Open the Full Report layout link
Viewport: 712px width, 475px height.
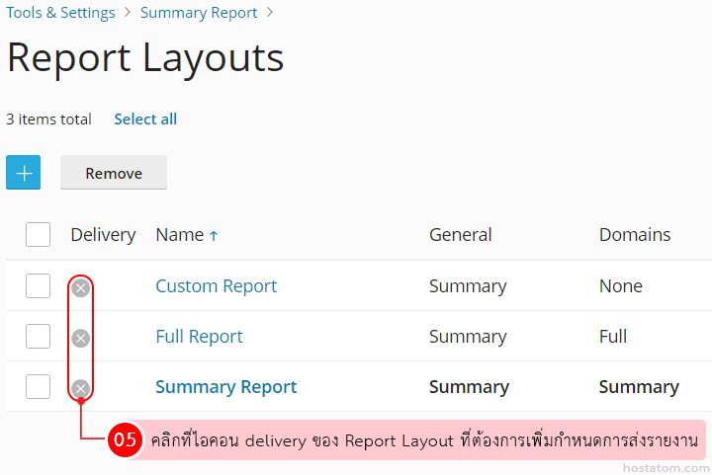click(199, 337)
